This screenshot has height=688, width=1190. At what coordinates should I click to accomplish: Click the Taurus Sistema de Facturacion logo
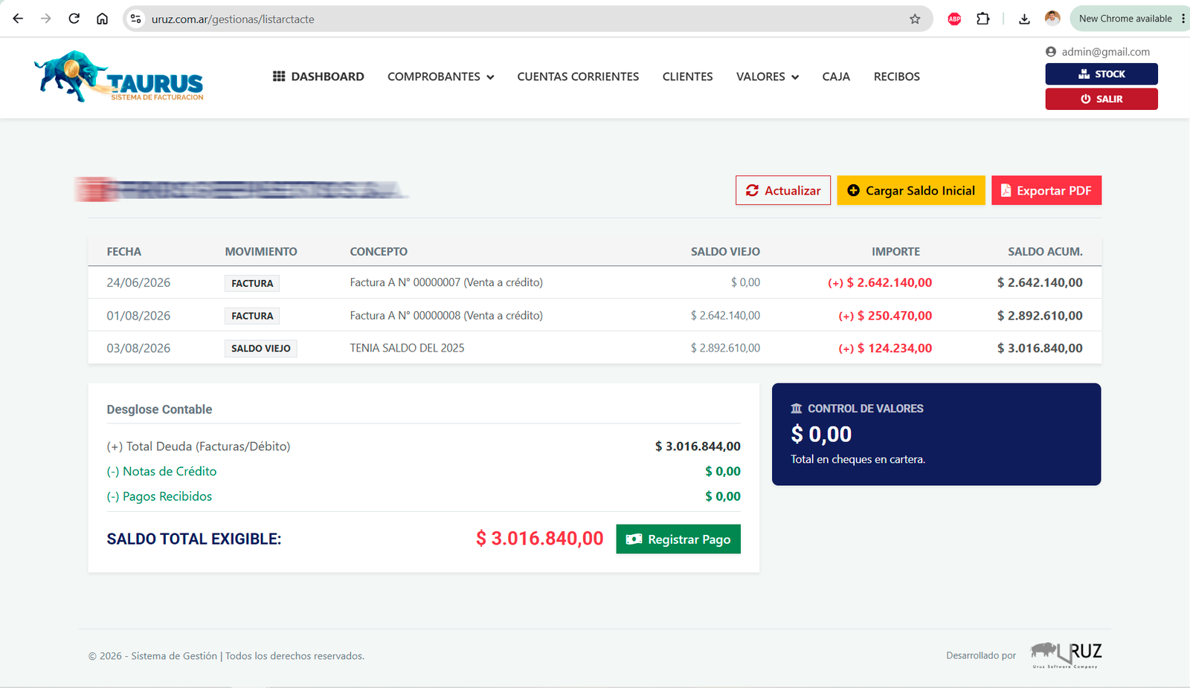119,77
